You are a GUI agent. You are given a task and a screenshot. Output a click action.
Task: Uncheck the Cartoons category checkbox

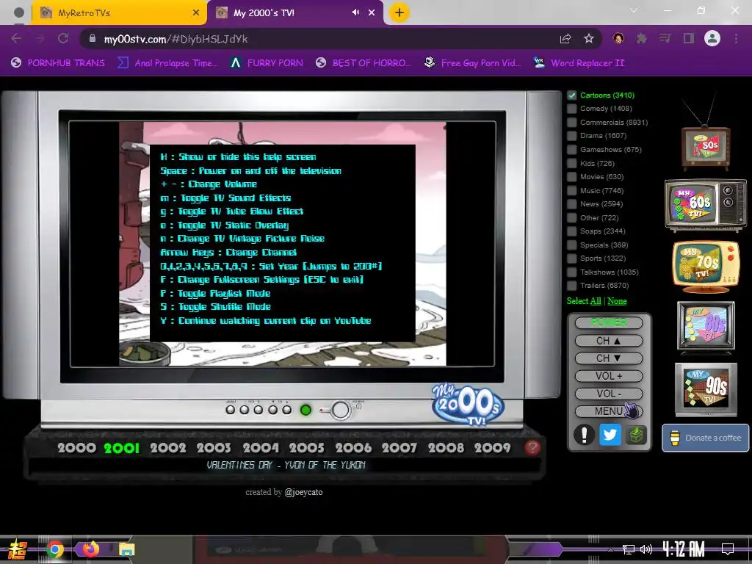tap(571, 95)
